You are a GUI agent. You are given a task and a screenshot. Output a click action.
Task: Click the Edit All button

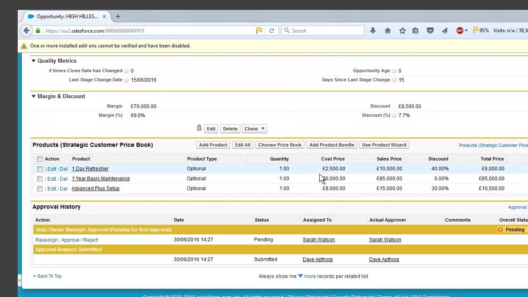pos(243,145)
